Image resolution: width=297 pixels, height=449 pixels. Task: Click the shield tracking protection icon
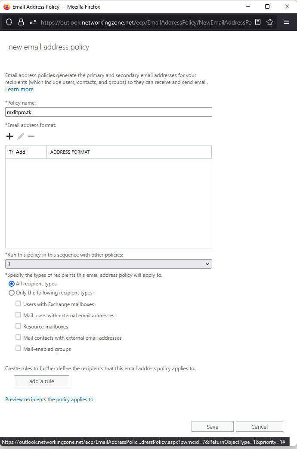pos(9,22)
